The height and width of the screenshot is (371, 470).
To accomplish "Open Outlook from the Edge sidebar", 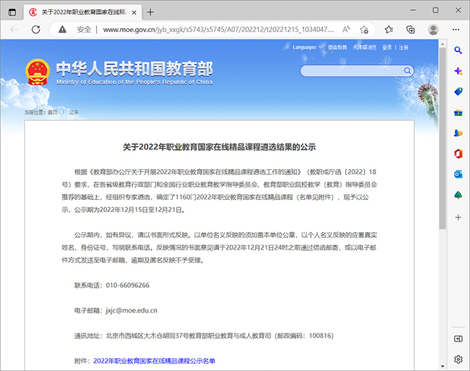I will tap(458, 174).
